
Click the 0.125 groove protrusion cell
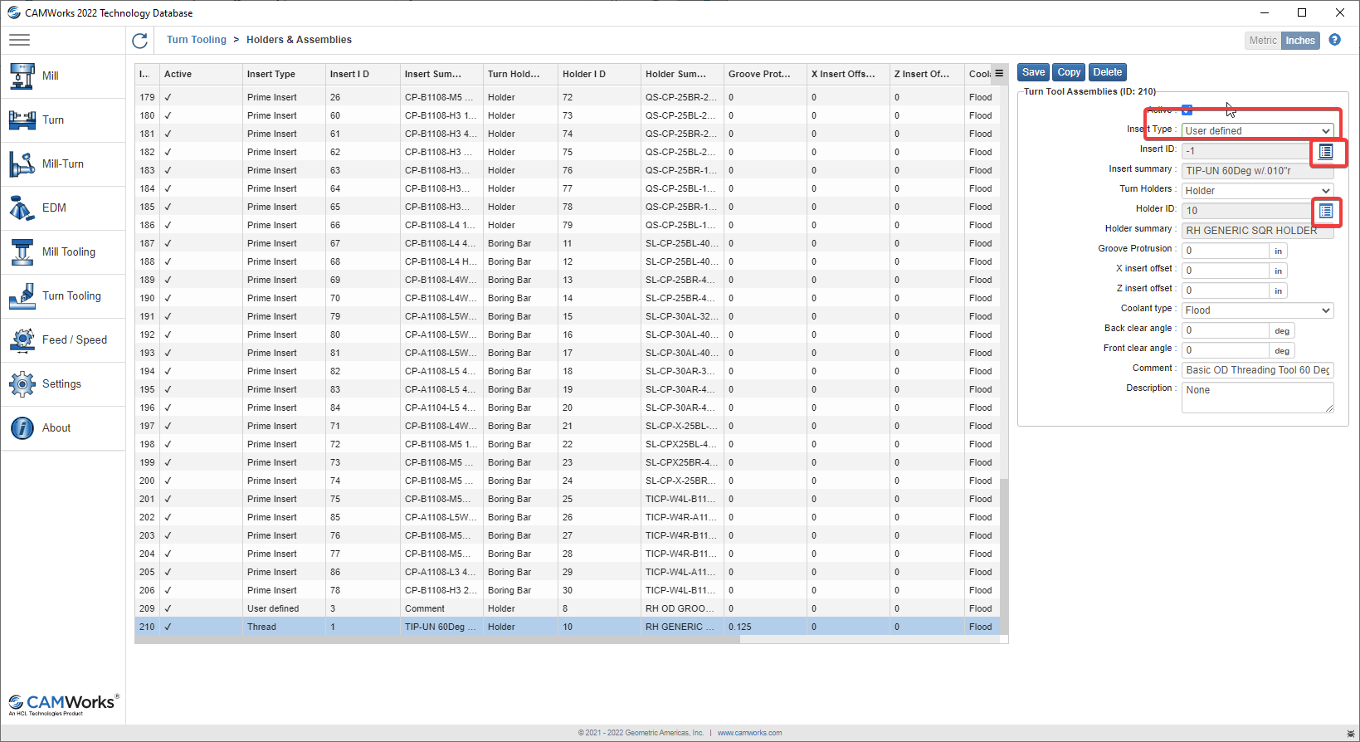click(x=765, y=627)
